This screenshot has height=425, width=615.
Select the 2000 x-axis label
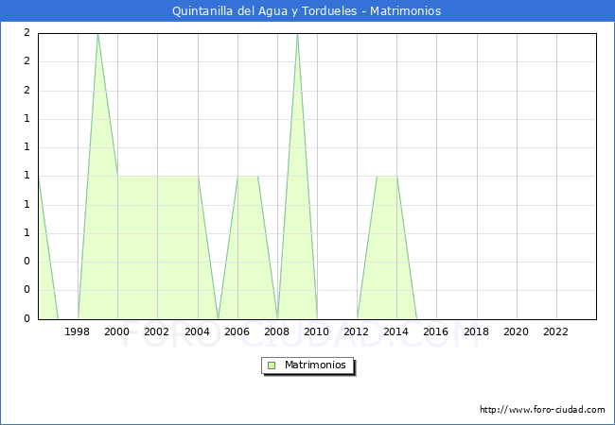click(x=116, y=331)
